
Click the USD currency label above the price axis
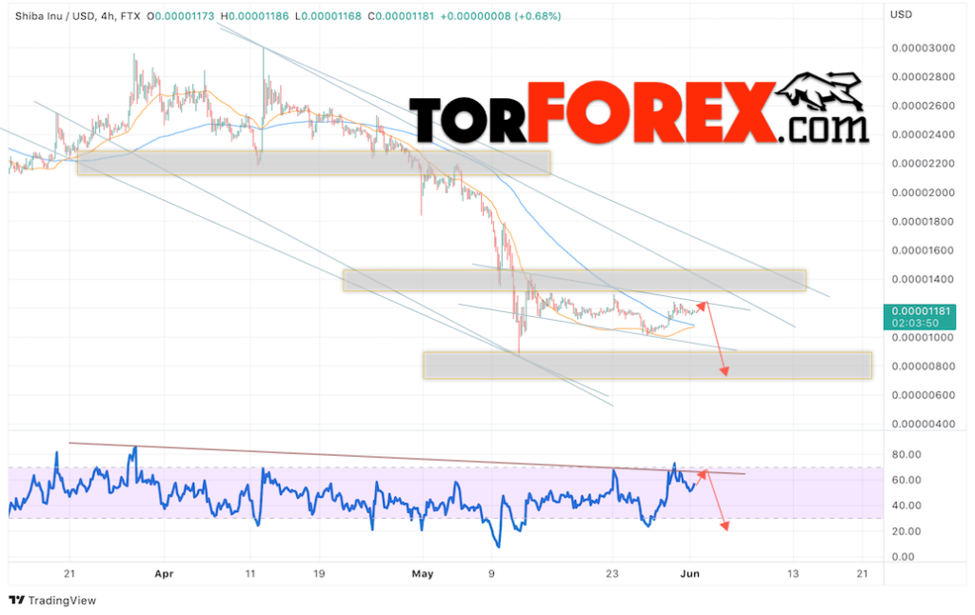[901, 15]
